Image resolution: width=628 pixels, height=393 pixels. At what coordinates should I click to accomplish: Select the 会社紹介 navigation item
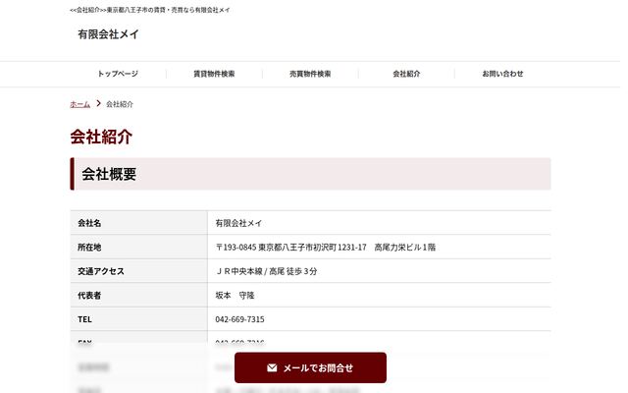(x=406, y=74)
